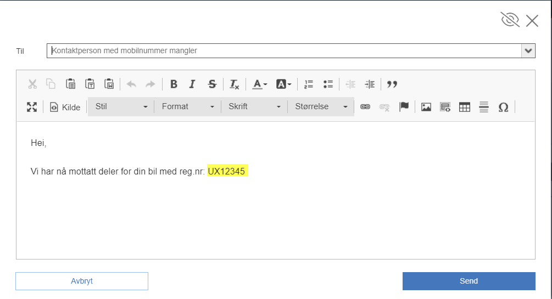Expand the Til recipient dropdown arrow
Image resolution: width=552 pixels, height=299 pixels.
point(528,50)
